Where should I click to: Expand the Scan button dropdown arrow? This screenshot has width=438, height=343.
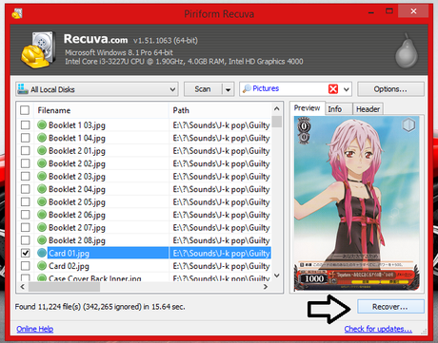click(x=228, y=89)
